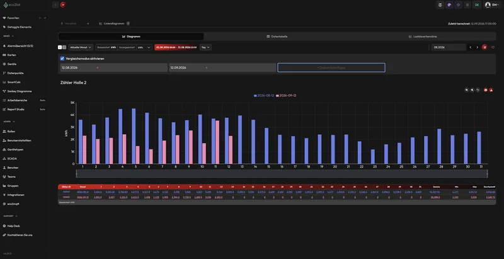Open the Tag interval dropdown
The width and height of the screenshot is (504, 259).
205,47
